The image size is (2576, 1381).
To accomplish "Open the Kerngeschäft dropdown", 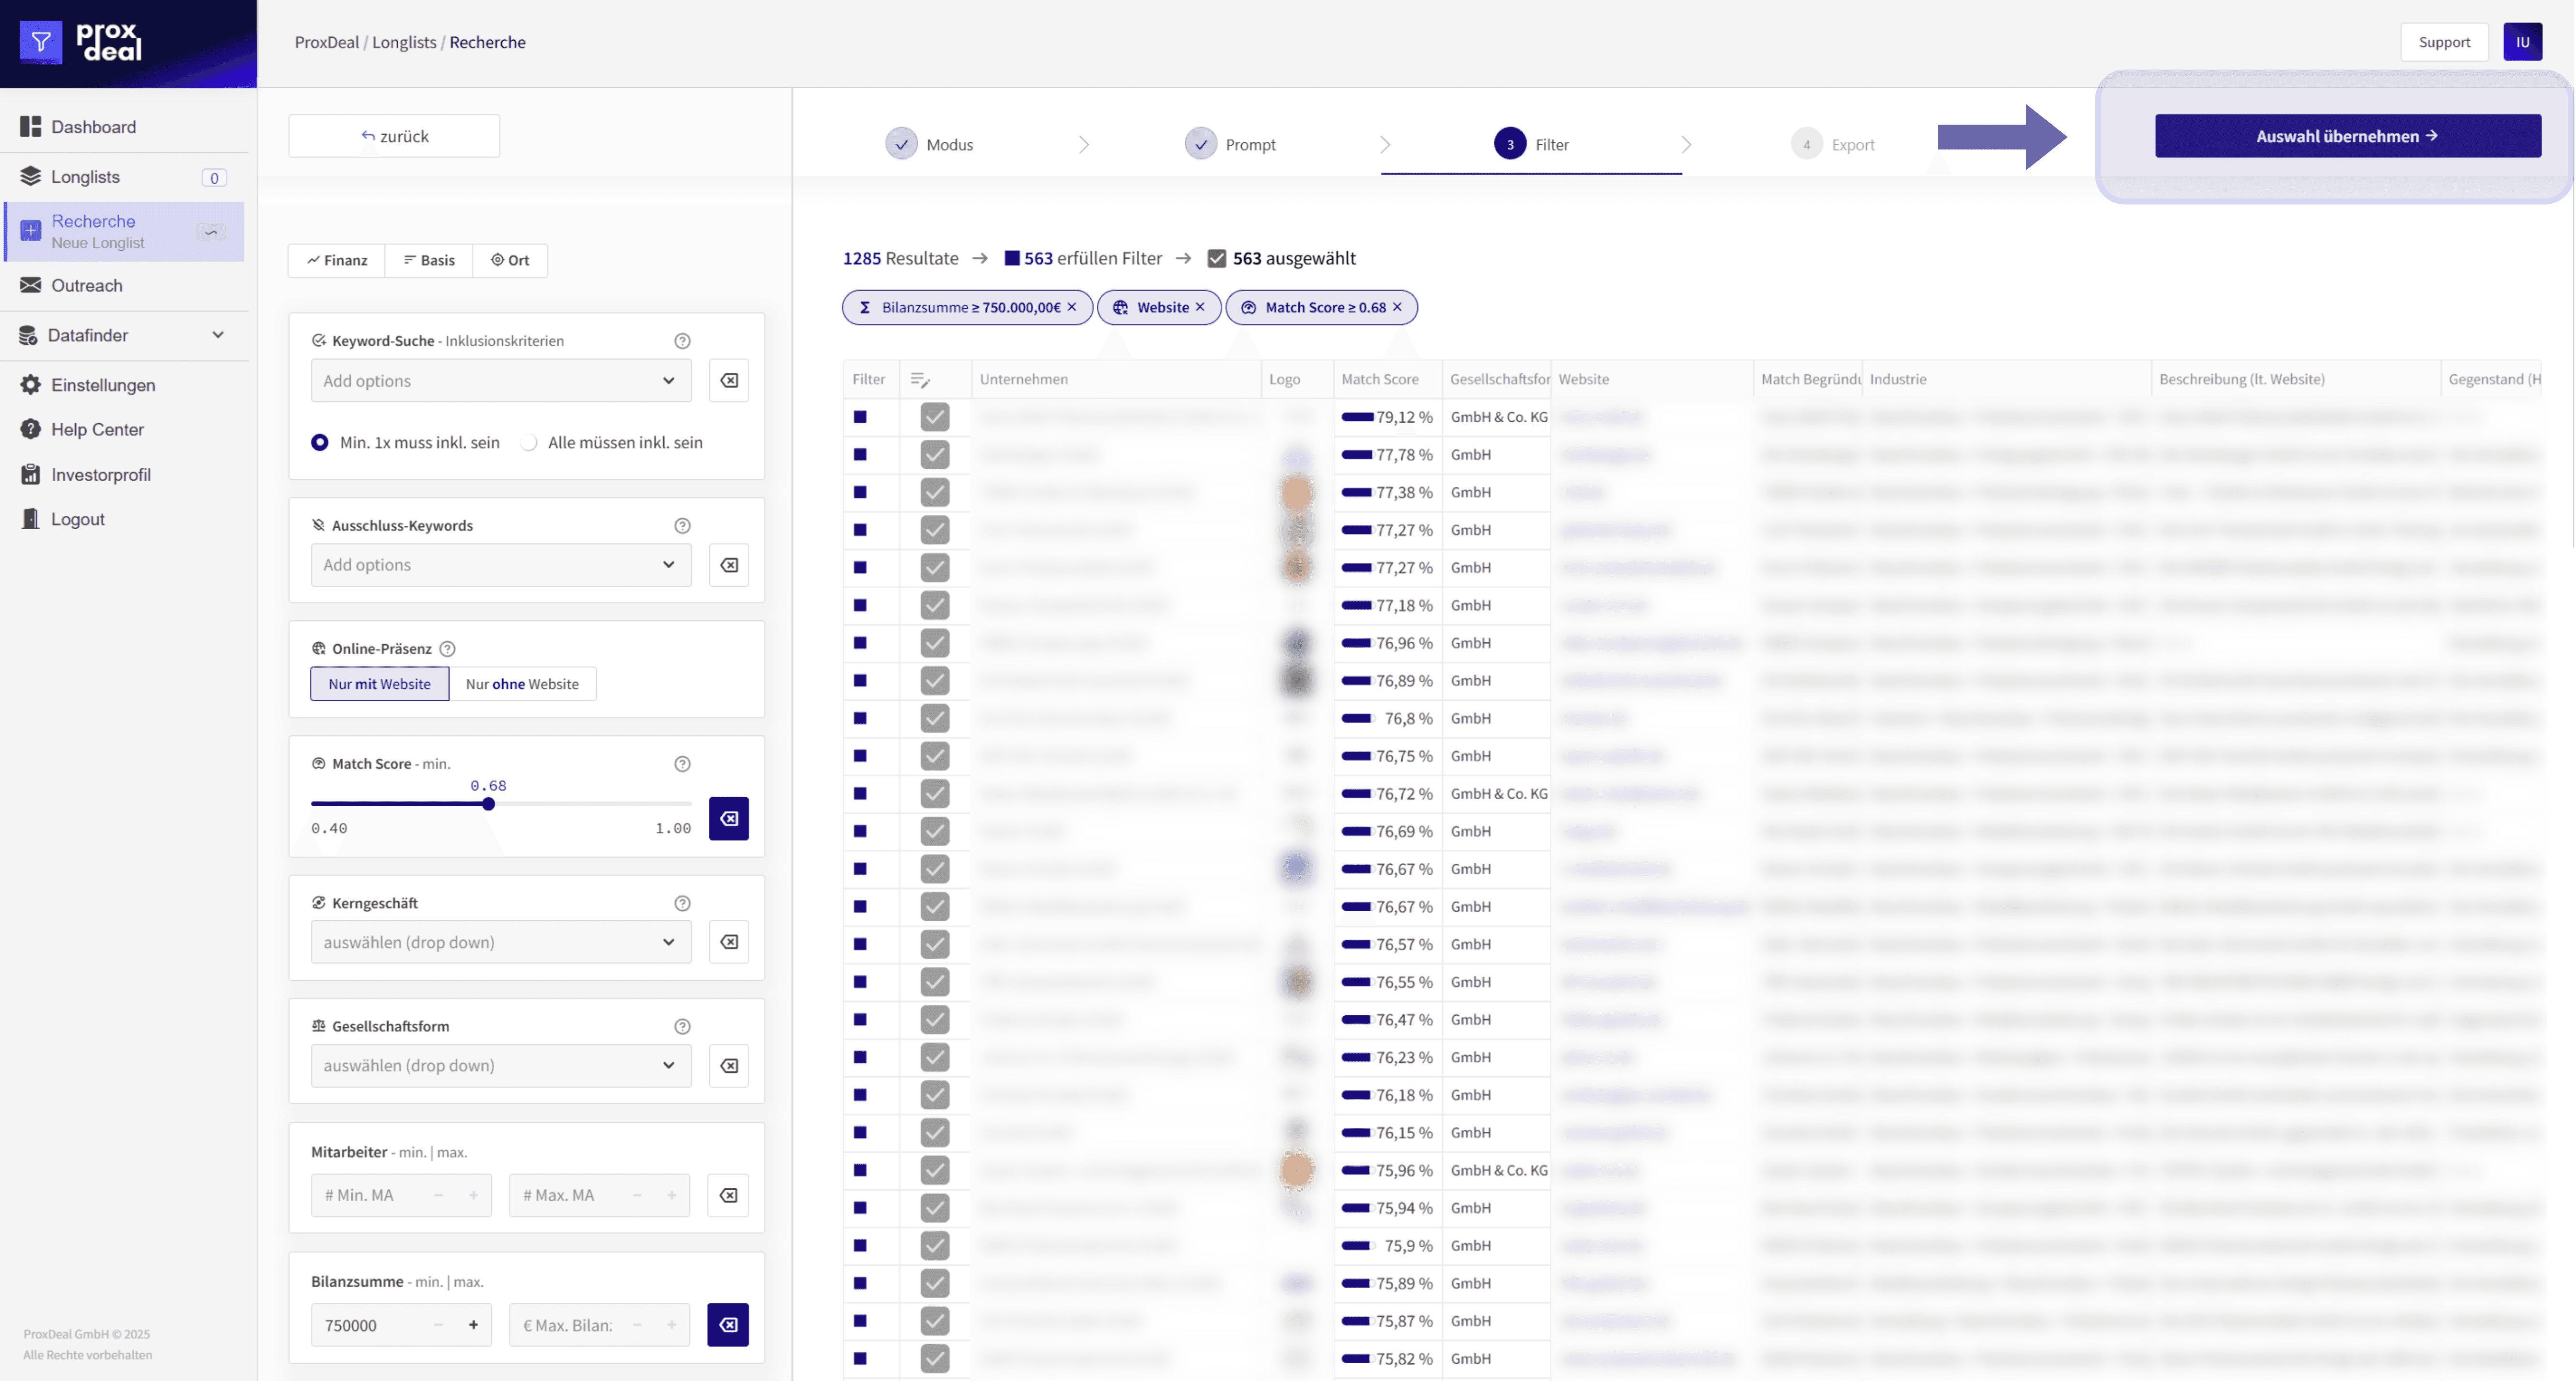I will 500,941.
